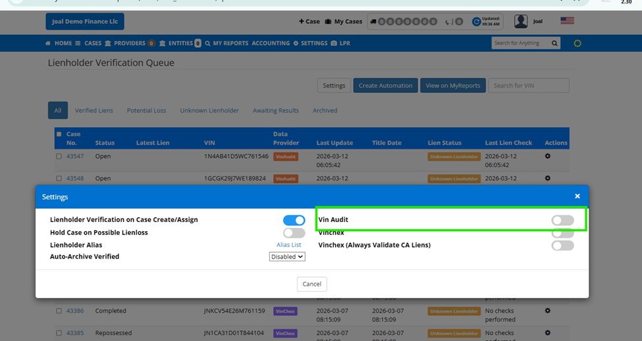Switch to Potential Loss tab
Viewport: 642px width, 341px height.
pyautogui.click(x=146, y=111)
